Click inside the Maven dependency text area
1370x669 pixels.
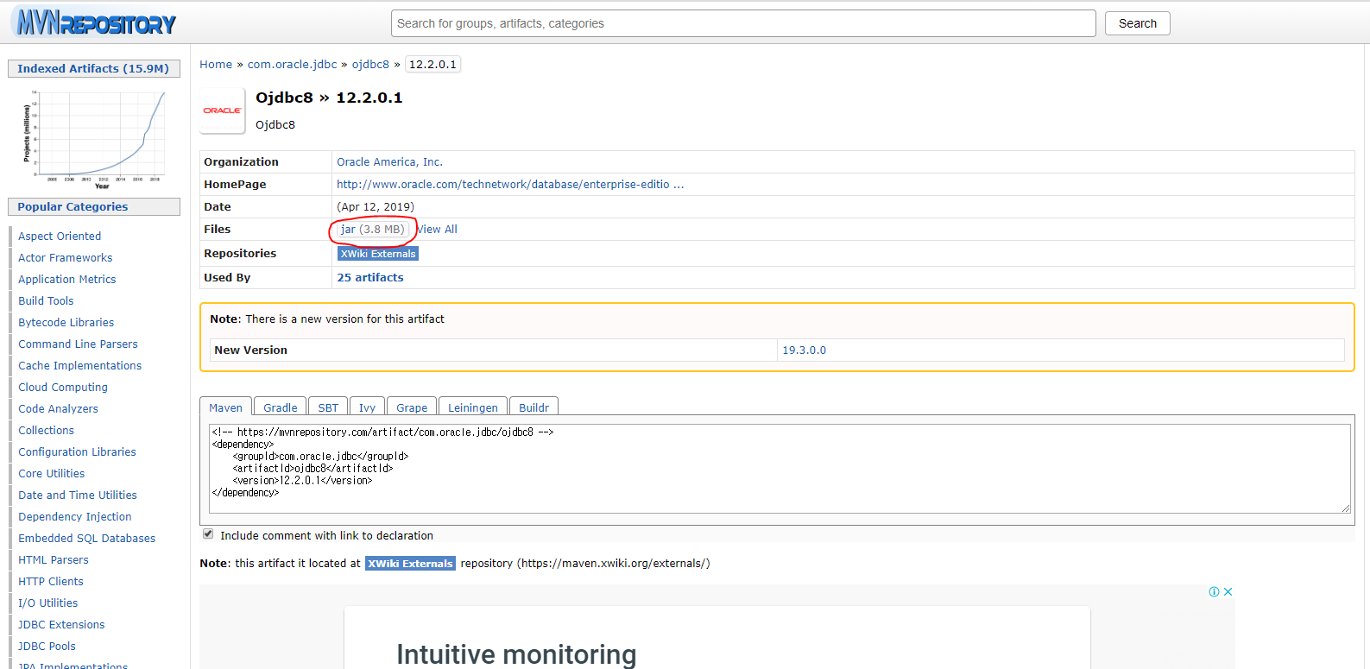[780, 469]
